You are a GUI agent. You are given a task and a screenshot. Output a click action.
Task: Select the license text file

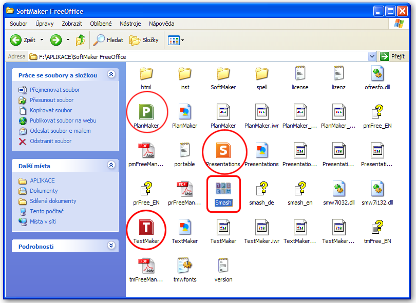[300, 78]
